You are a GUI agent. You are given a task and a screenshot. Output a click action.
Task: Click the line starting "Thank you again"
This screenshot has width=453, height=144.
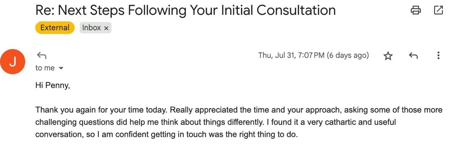click(x=239, y=110)
